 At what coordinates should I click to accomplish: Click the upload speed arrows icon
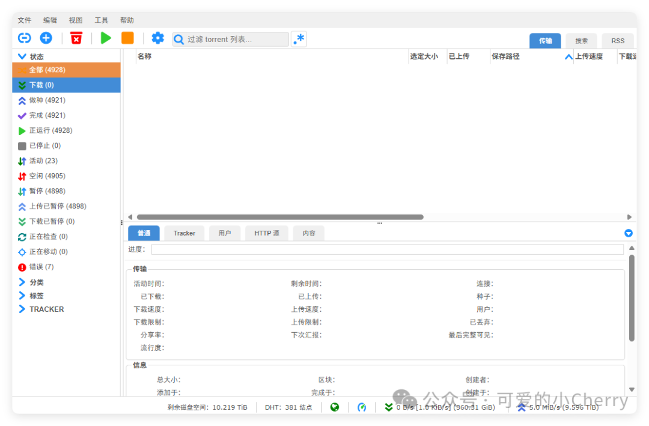pyautogui.click(x=521, y=407)
